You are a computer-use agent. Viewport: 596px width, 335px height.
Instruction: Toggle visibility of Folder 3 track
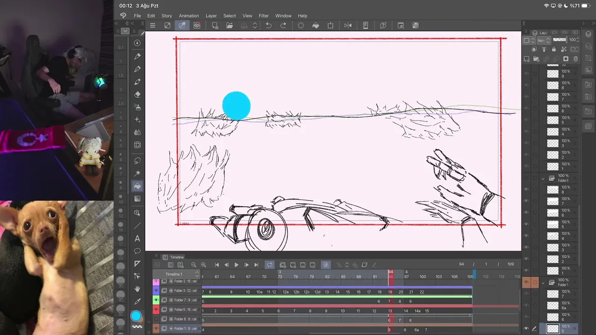pyautogui.click(x=156, y=291)
